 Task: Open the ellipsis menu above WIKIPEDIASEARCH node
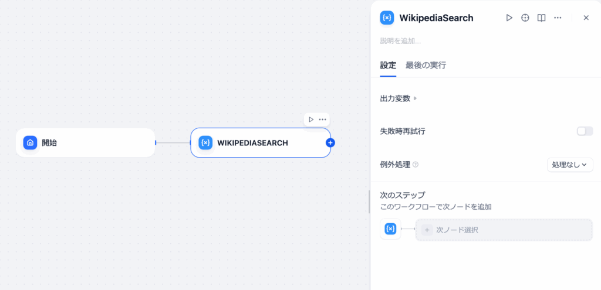click(x=322, y=120)
